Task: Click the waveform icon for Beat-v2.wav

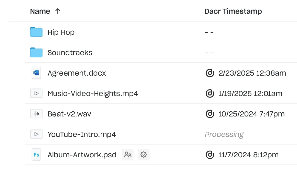Action: click(36, 114)
